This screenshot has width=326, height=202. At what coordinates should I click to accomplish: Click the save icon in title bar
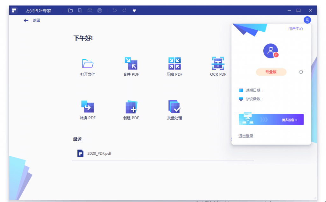[x=80, y=11]
